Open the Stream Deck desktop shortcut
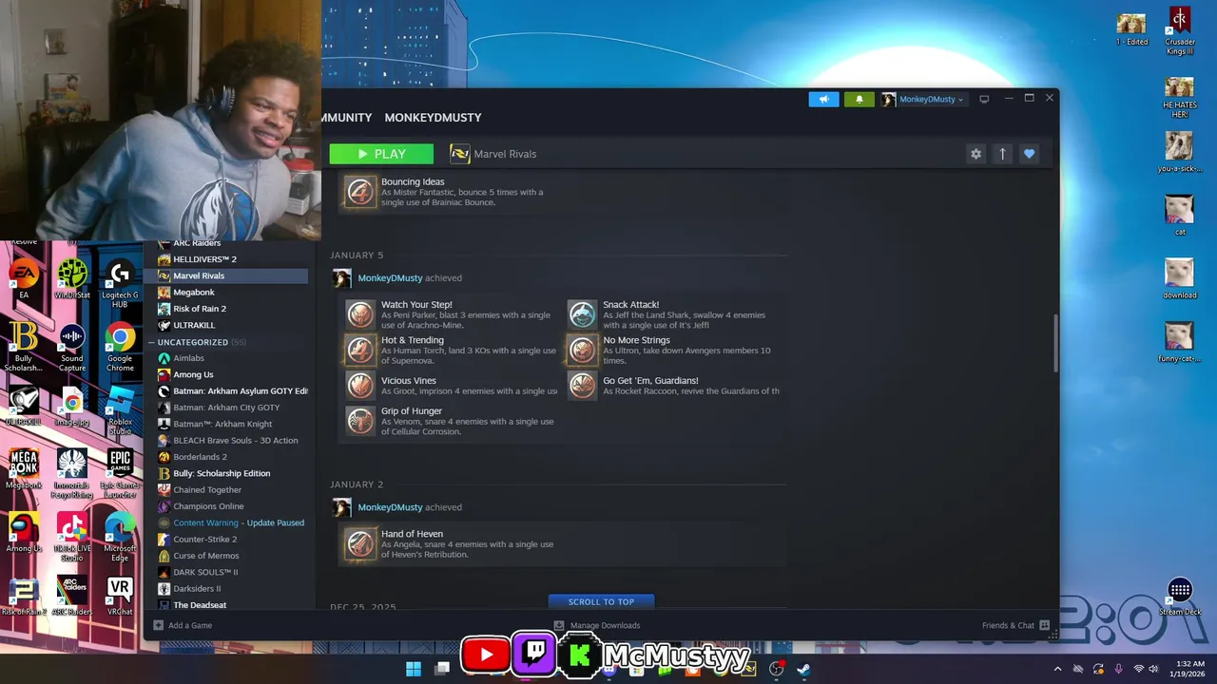 [1180, 598]
